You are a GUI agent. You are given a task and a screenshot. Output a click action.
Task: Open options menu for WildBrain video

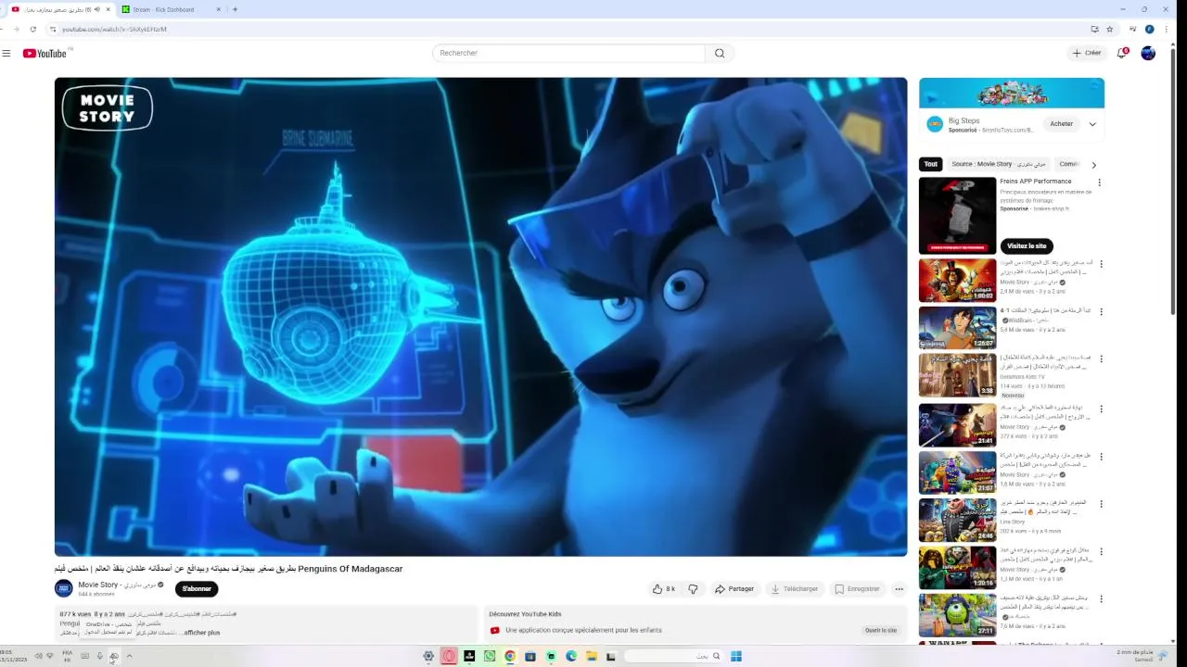pyautogui.click(x=1101, y=311)
